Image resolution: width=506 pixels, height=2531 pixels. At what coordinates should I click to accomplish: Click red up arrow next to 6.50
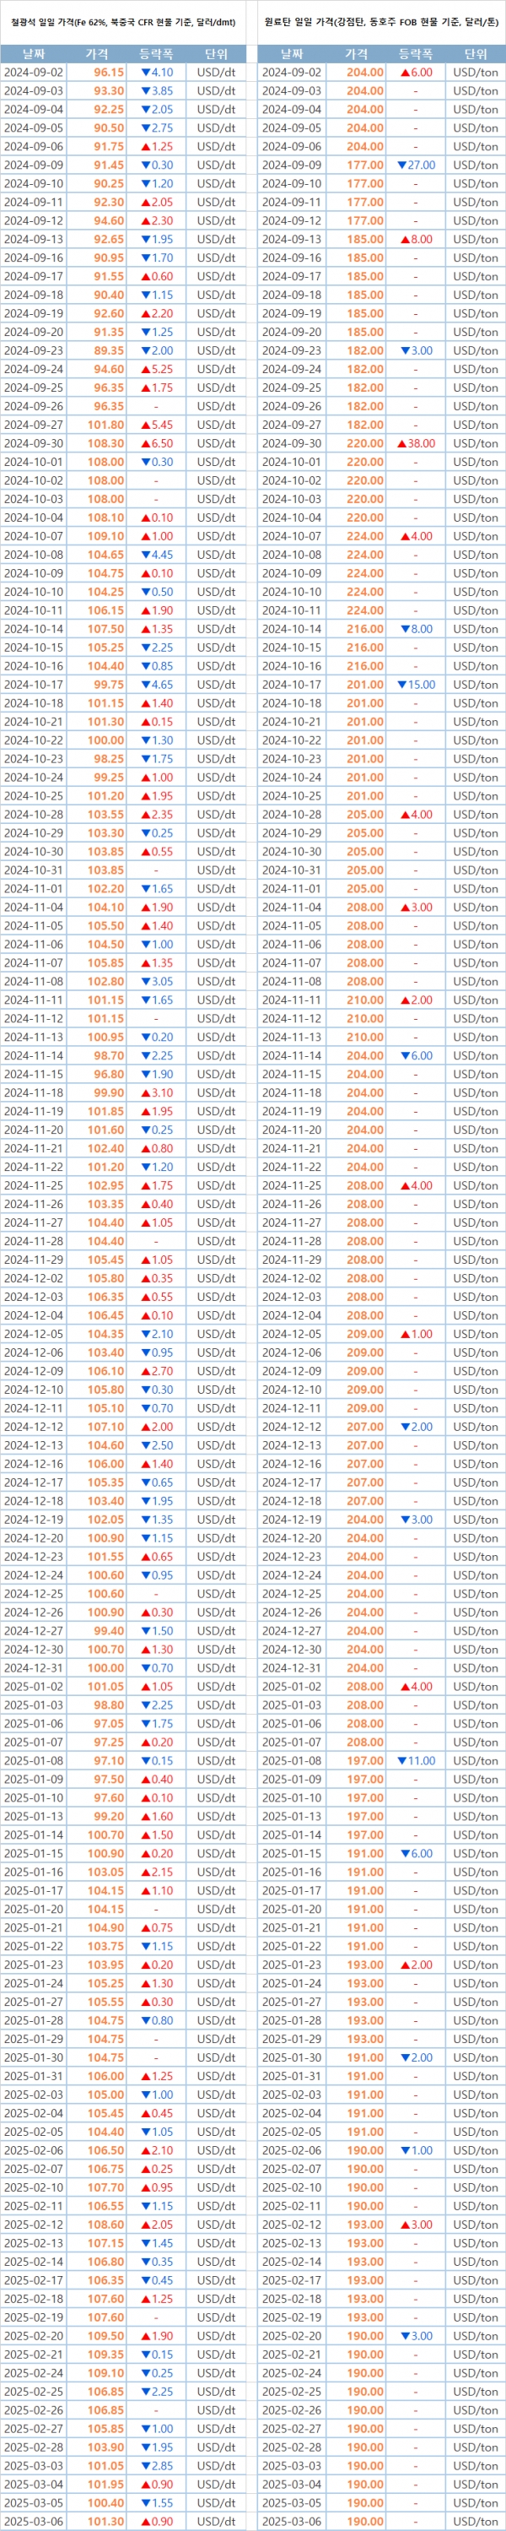pos(145,443)
